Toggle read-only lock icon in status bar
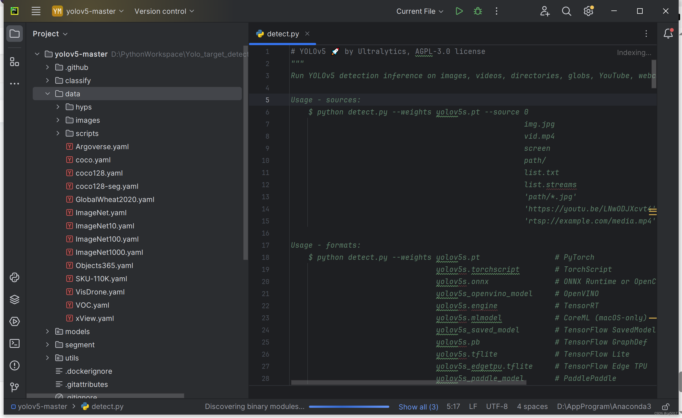 click(x=665, y=407)
